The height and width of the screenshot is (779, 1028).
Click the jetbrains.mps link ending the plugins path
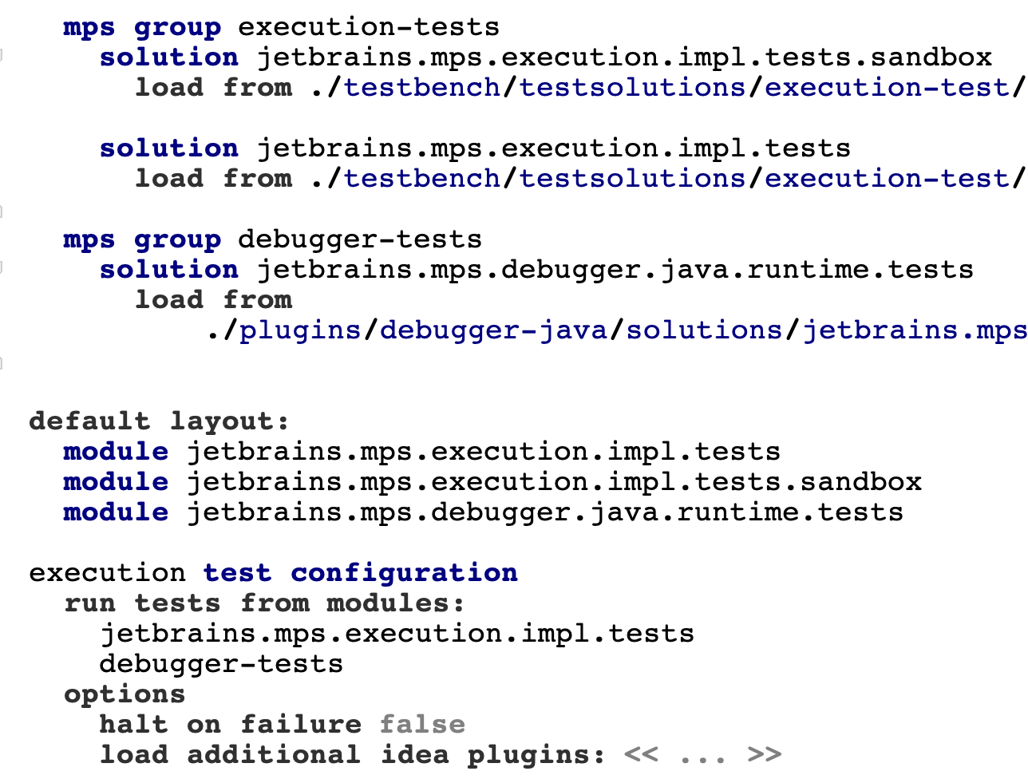(915, 330)
